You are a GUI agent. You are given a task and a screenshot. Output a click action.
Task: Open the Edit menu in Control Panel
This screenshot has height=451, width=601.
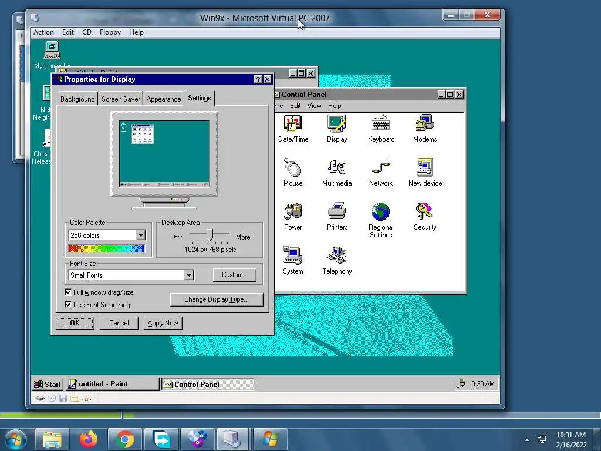[x=295, y=106]
